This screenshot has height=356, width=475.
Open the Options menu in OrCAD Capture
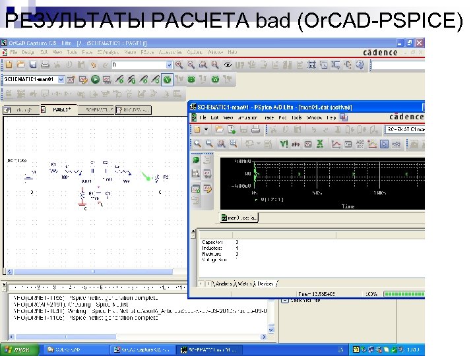point(195,52)
